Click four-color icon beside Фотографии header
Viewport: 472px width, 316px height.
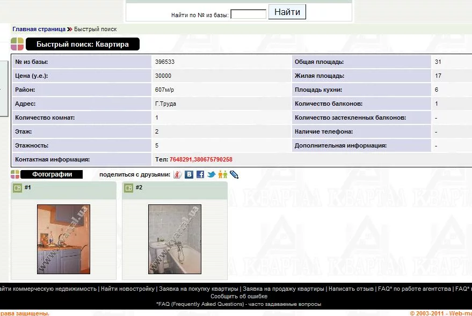coord(15,174)
